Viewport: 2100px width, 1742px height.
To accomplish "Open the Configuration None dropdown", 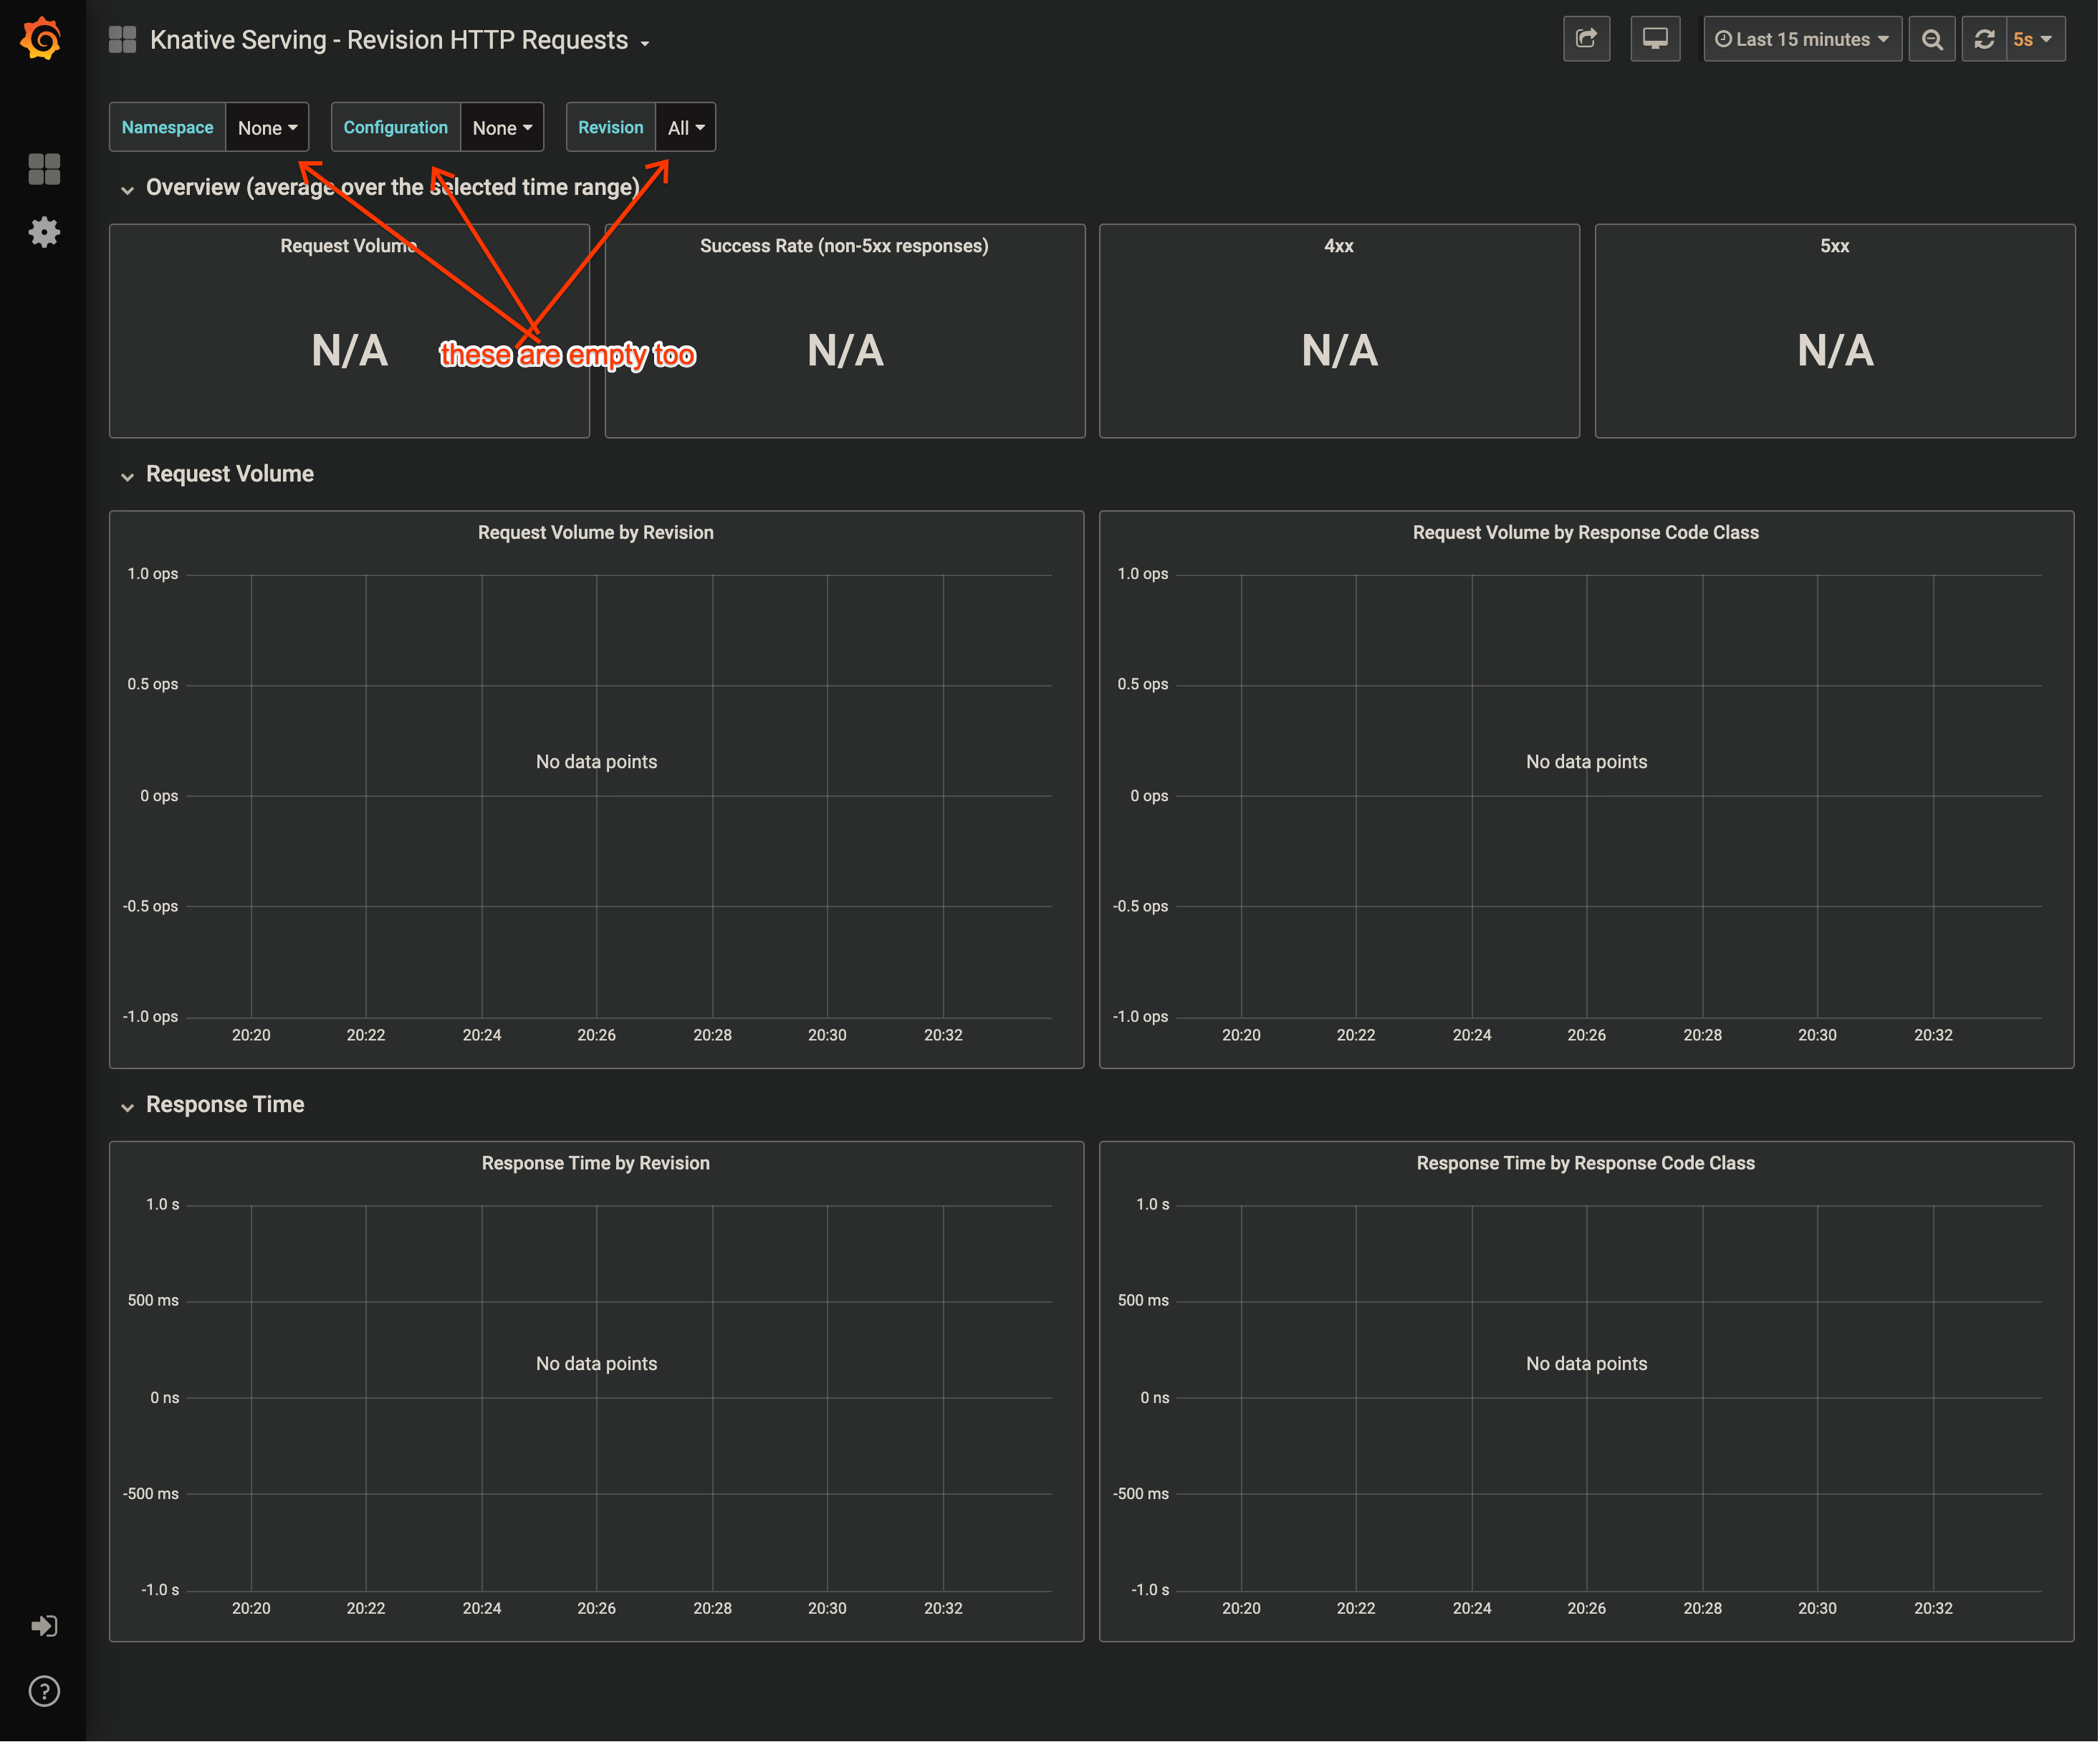I will pos(502,128).
